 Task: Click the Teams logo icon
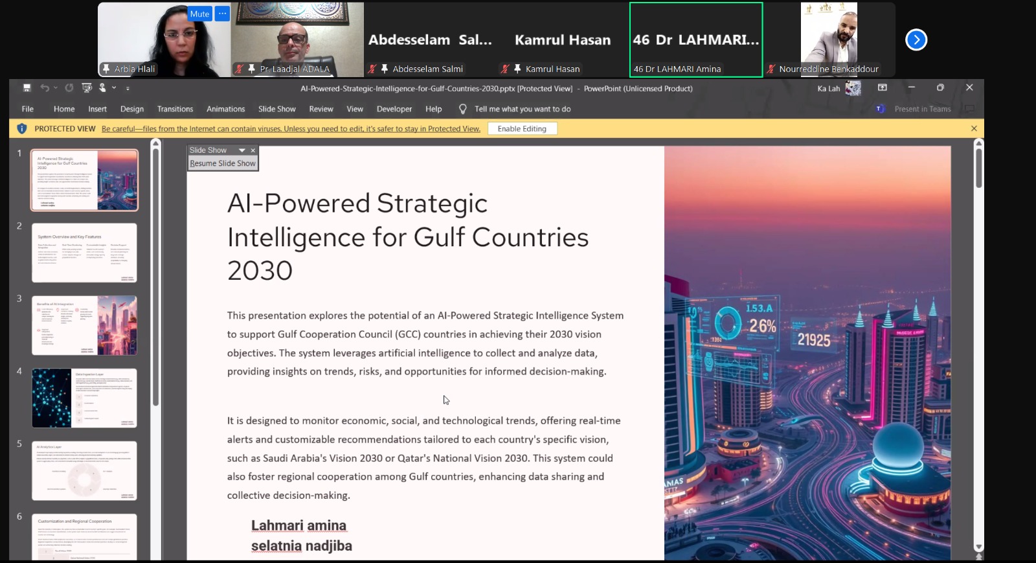coord(880,109)
